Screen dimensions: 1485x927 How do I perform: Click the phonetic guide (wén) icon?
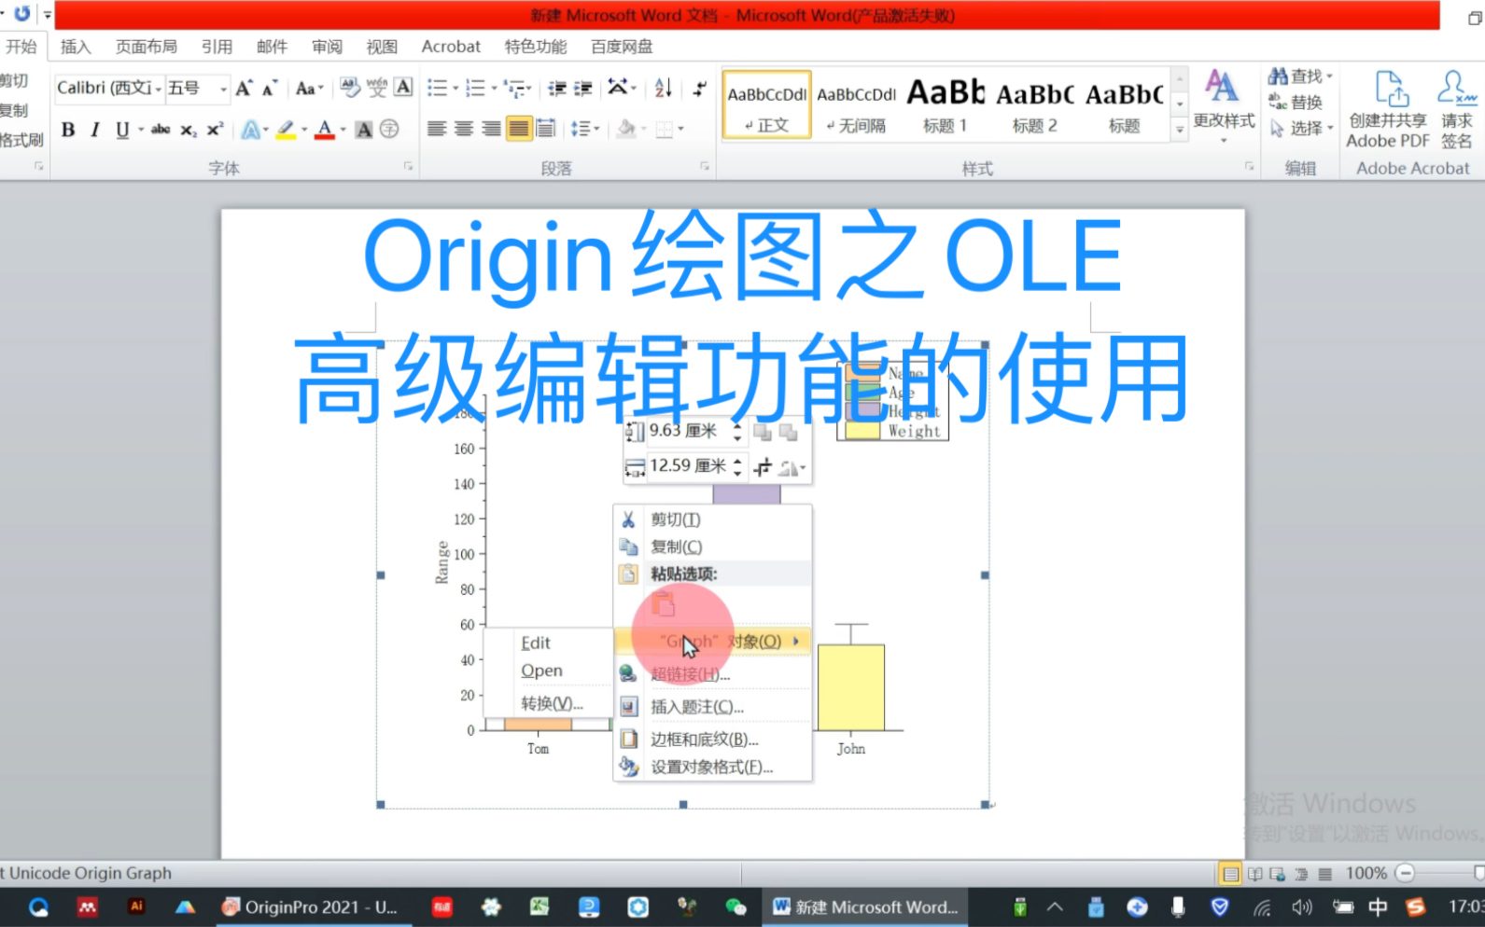pos(377,88)
